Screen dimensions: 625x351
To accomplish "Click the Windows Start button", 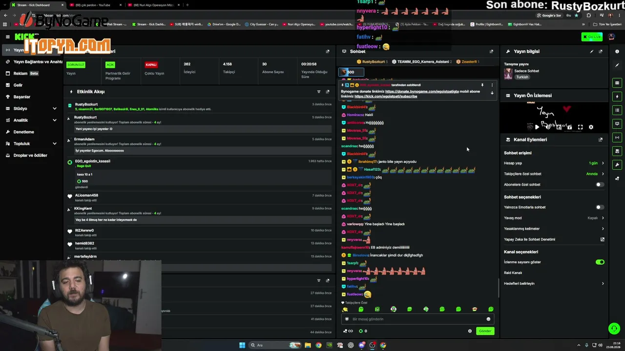I will coord(242,345).
